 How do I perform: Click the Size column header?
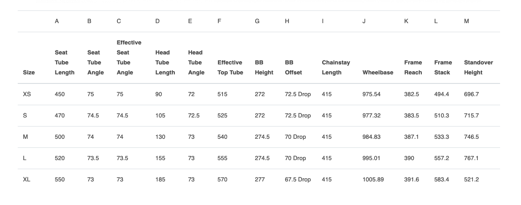(x=29, y=73)
